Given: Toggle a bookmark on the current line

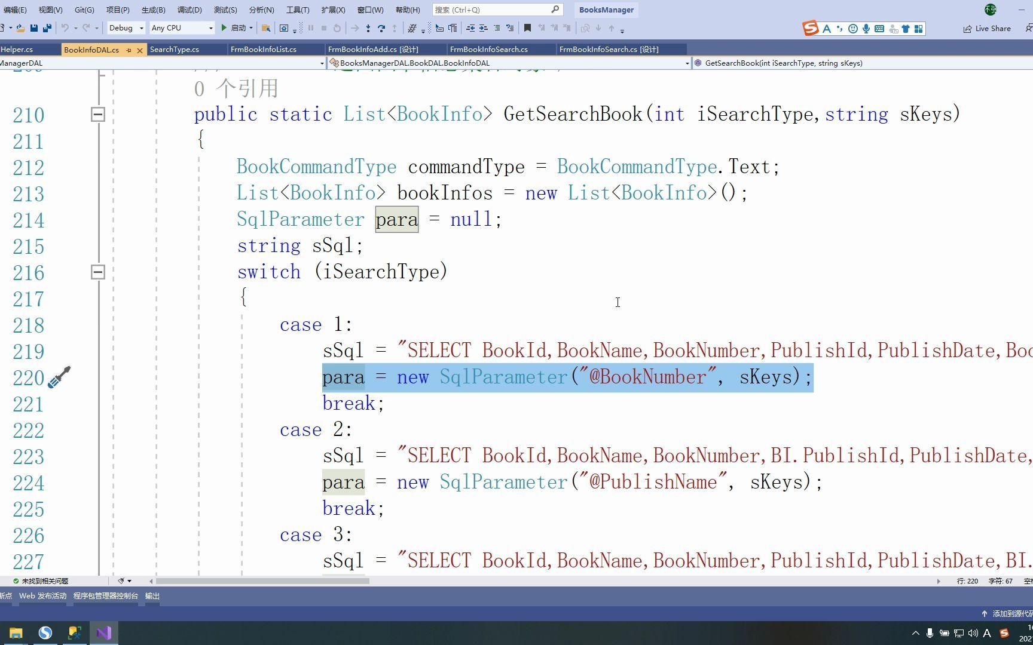Looking at the screenshot, I should tap(527, 28).
